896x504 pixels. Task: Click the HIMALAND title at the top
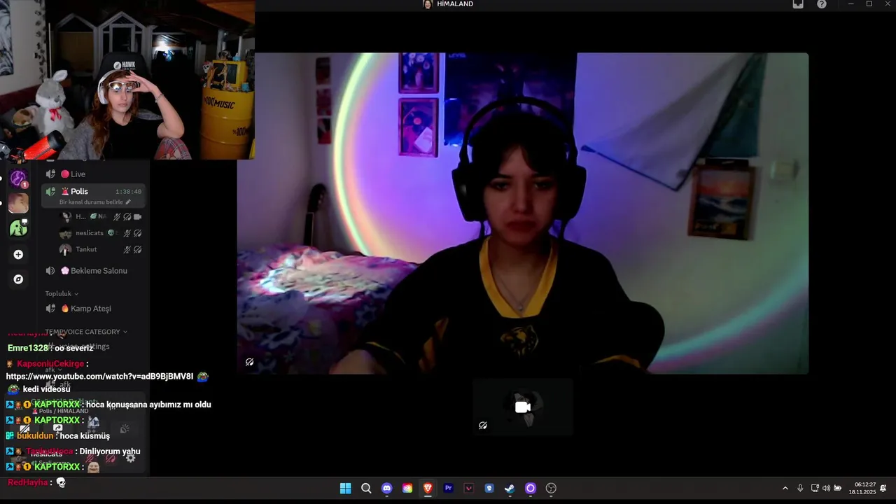point(454,4)
